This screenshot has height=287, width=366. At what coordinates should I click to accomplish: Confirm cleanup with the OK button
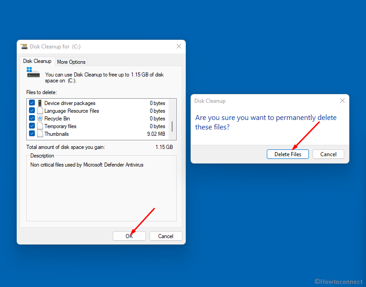pos(129,236)
